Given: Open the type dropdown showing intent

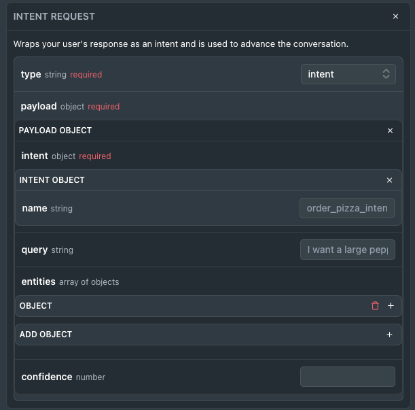Looking at the screenshot, I should [348, 74].
